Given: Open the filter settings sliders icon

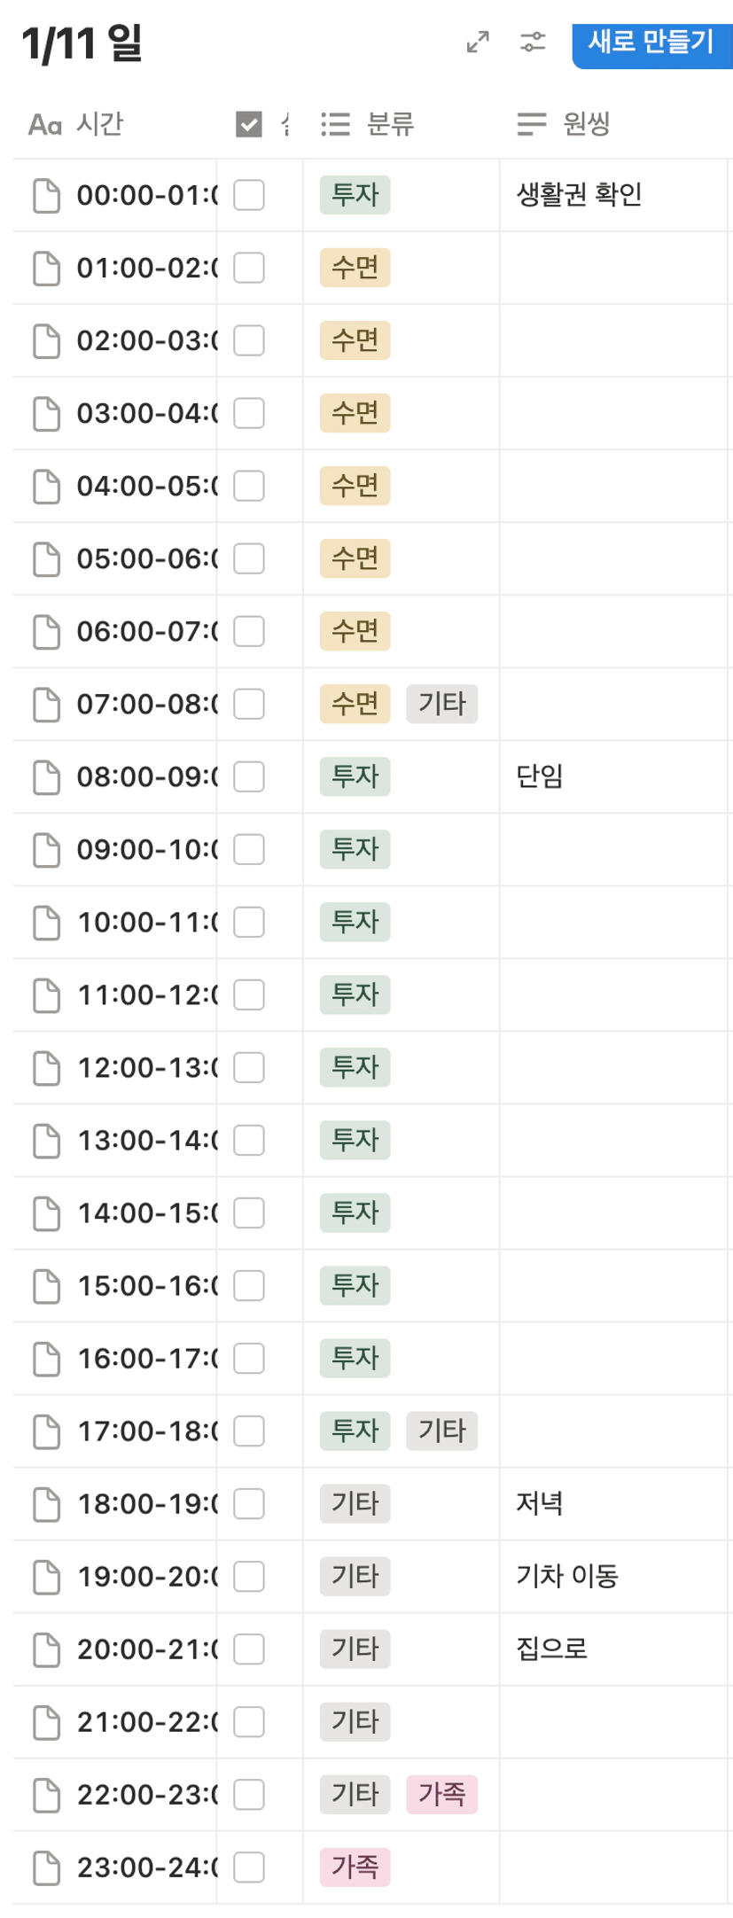Looking at the screenshot, I should point(533,42).
